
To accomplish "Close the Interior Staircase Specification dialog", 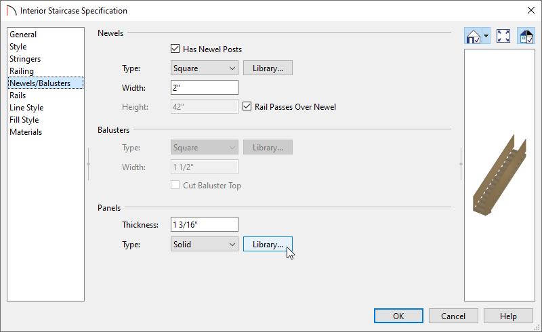I will tap(531, 10).
